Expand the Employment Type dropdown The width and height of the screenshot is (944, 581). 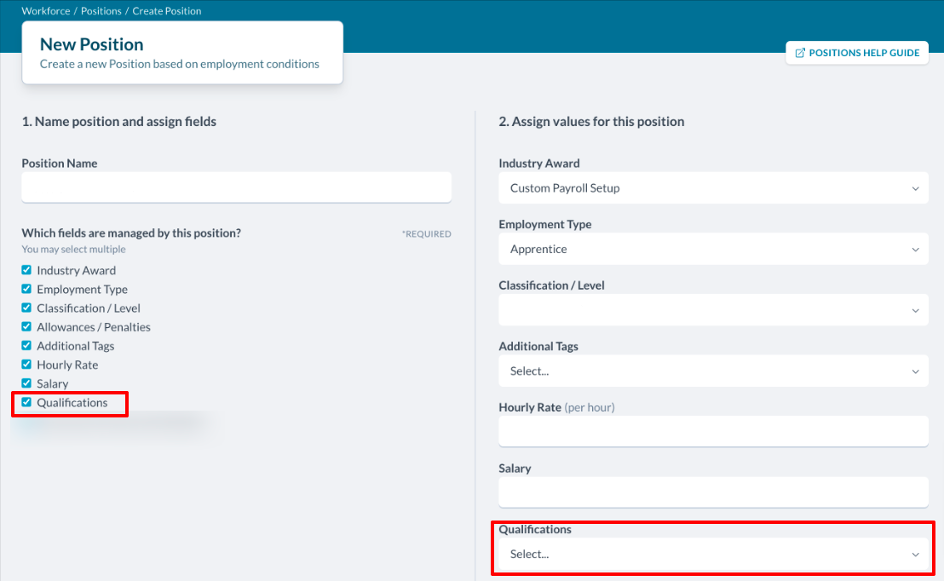pos(713,250)
